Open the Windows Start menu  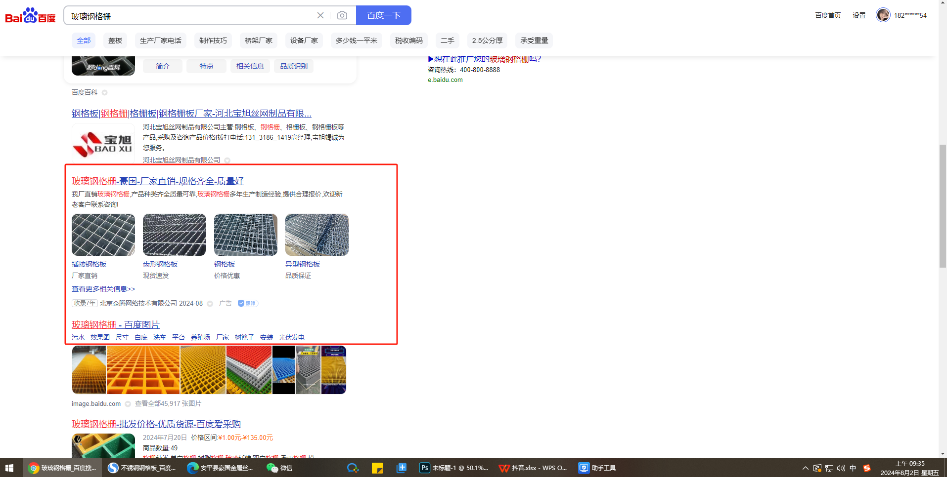point(9,468)
